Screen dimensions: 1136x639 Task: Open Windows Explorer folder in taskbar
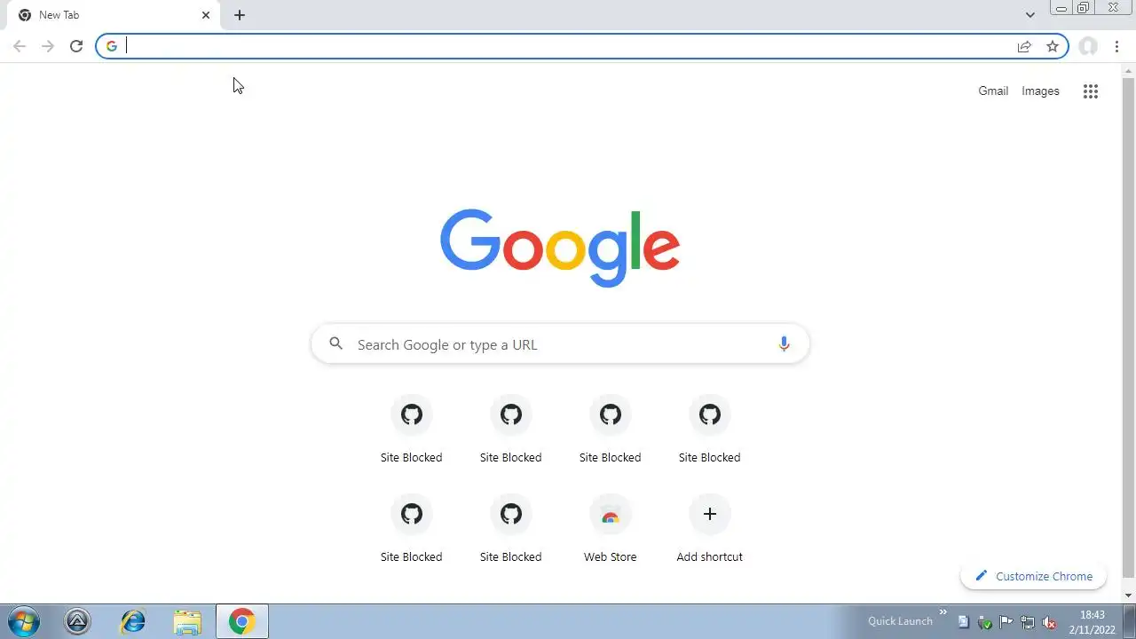coord(187,621)
